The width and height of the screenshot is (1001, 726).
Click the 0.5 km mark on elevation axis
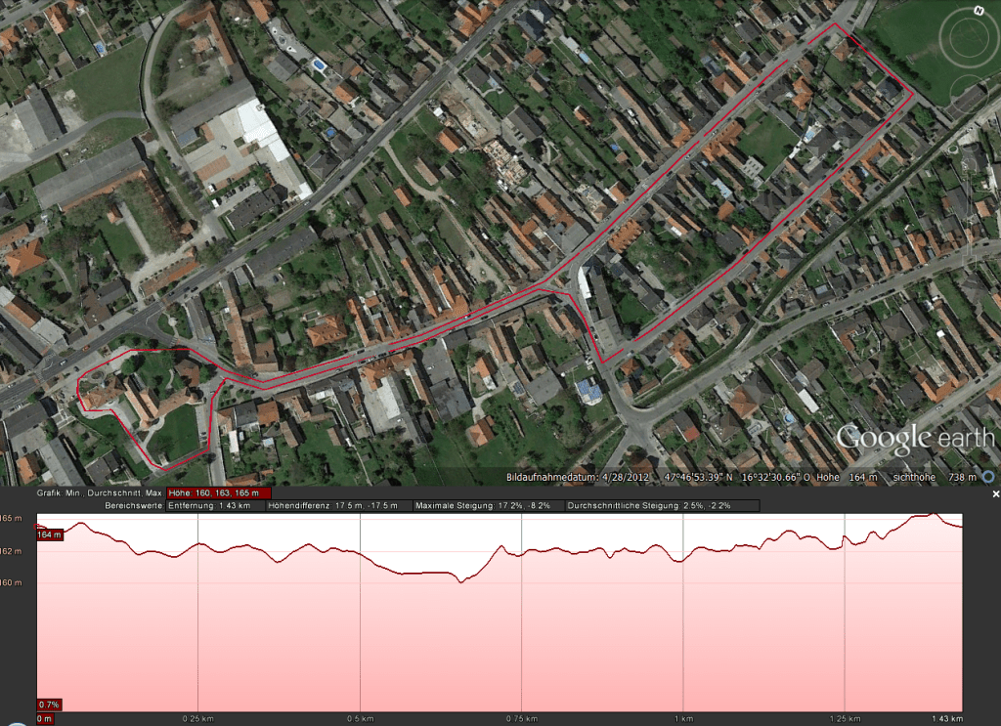[x=361, y=718]
